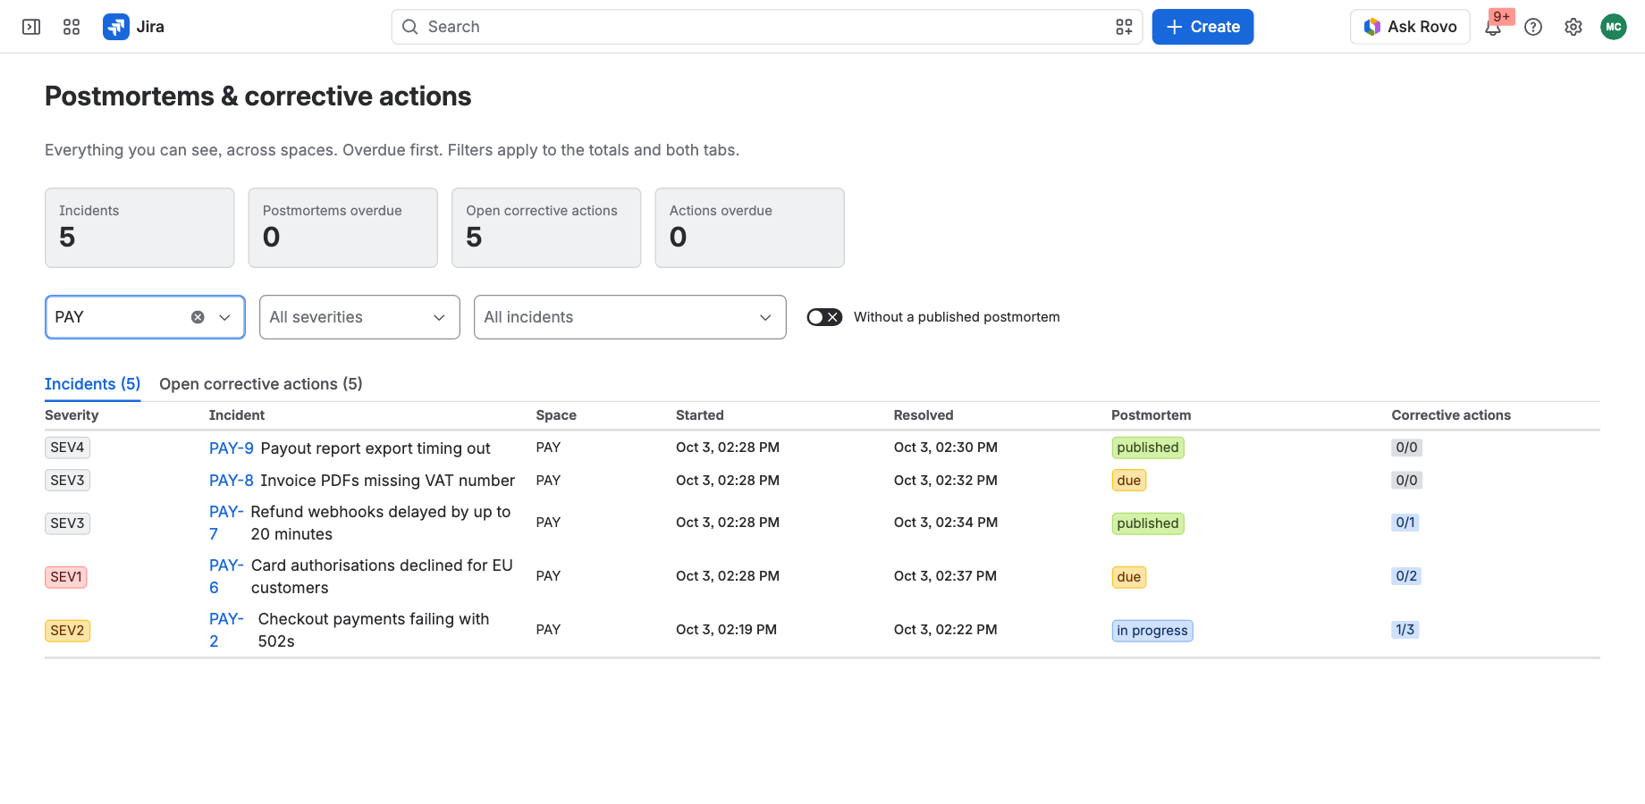Open the app switcher grid icon
The width and height of the screenshot is (1645, 804).
(x=72, y=27)
